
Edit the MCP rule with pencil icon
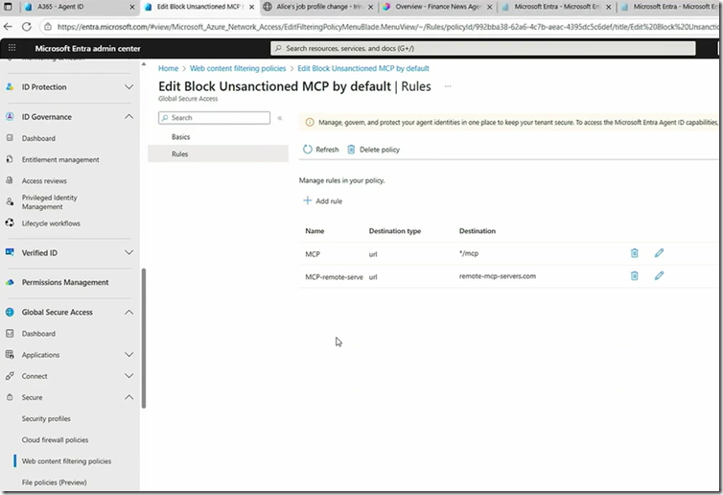(659, 253)
